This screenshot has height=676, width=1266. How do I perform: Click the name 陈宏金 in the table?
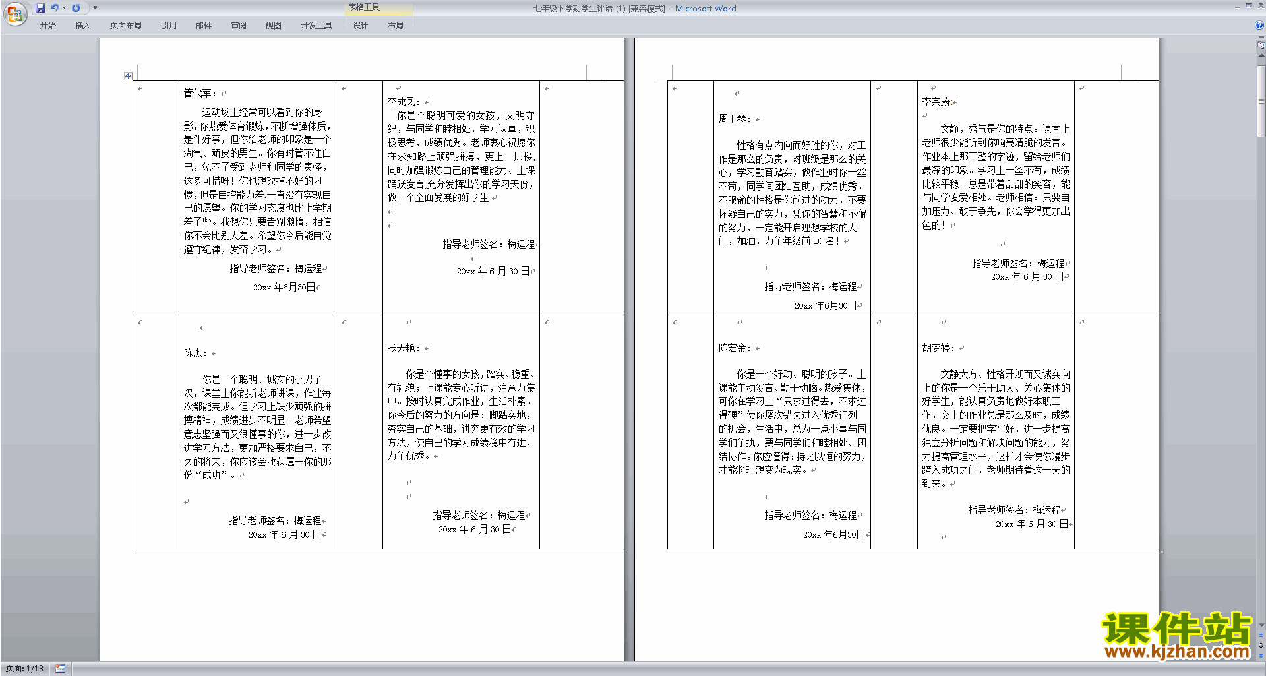coord(733,348)
